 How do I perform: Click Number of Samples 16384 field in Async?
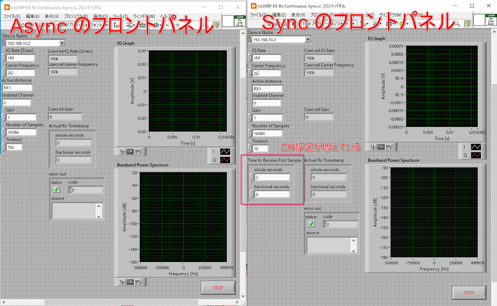[x=21, y=132]
